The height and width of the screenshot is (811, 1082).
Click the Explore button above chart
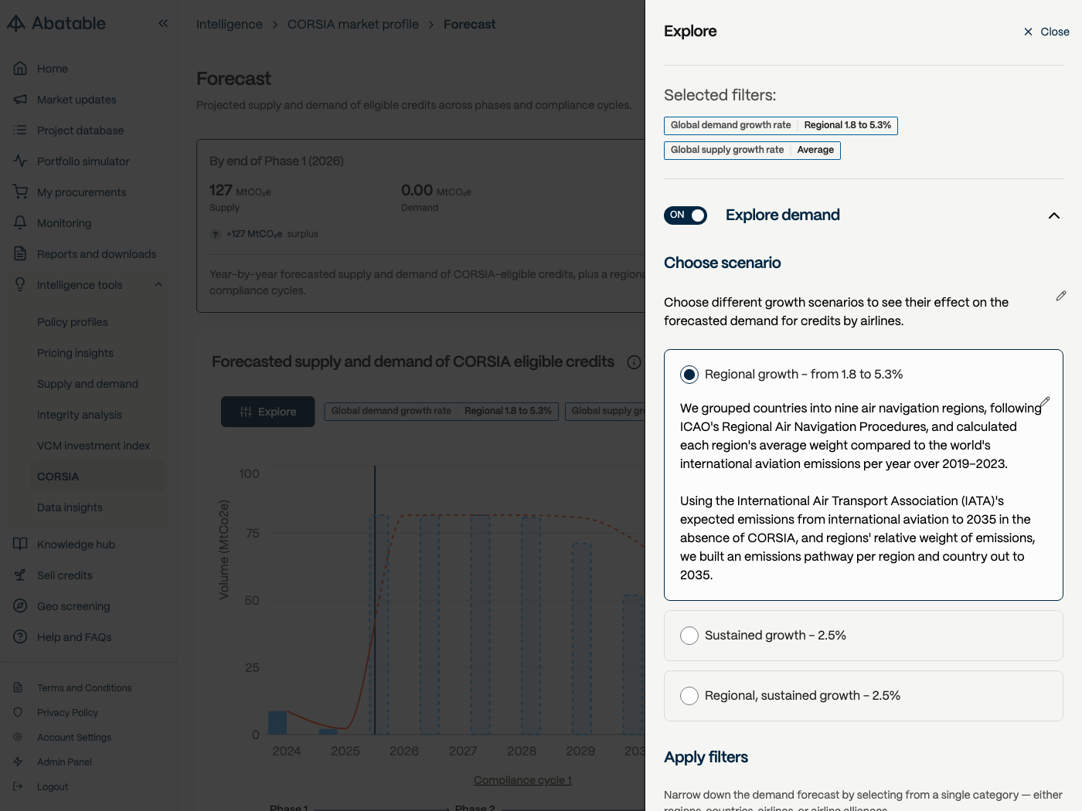(268, 412)
